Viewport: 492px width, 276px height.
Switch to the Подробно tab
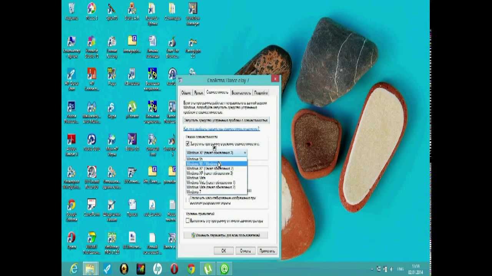[261, 93]
